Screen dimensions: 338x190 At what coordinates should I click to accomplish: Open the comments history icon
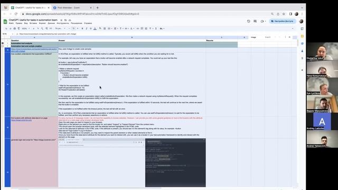255,21
